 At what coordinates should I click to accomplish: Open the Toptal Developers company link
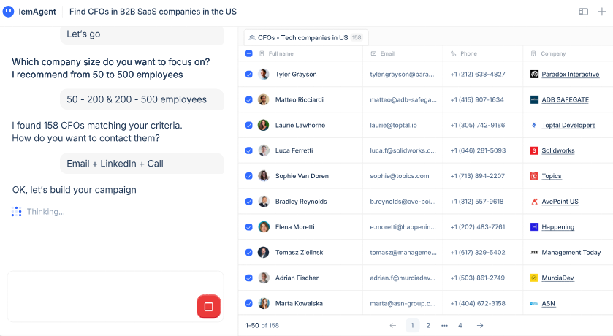pyautogui.click(x=568, y=125)
